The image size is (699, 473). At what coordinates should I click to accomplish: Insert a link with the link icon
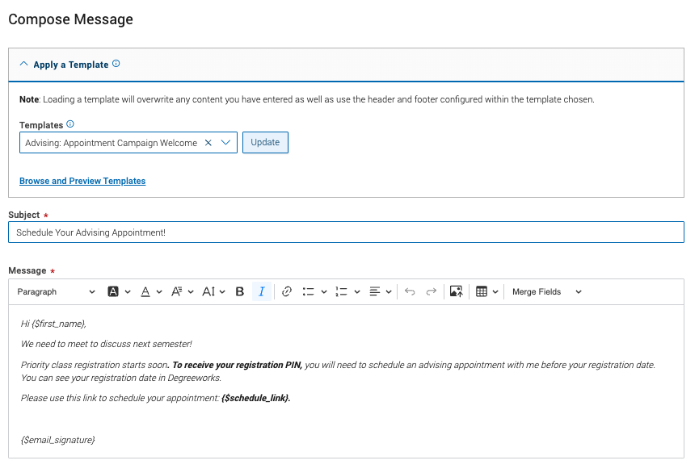click(287, 291)
